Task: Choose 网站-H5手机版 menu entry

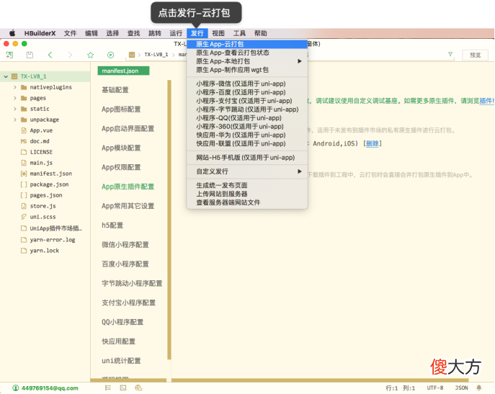Action: 247,157
